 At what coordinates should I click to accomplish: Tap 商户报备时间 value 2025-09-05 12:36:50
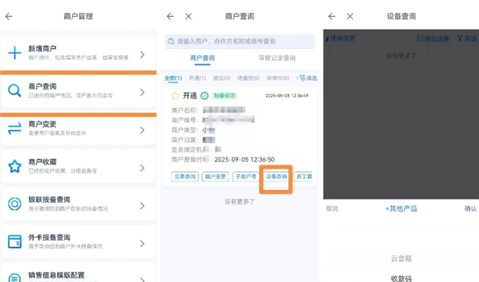pos(244,159)
